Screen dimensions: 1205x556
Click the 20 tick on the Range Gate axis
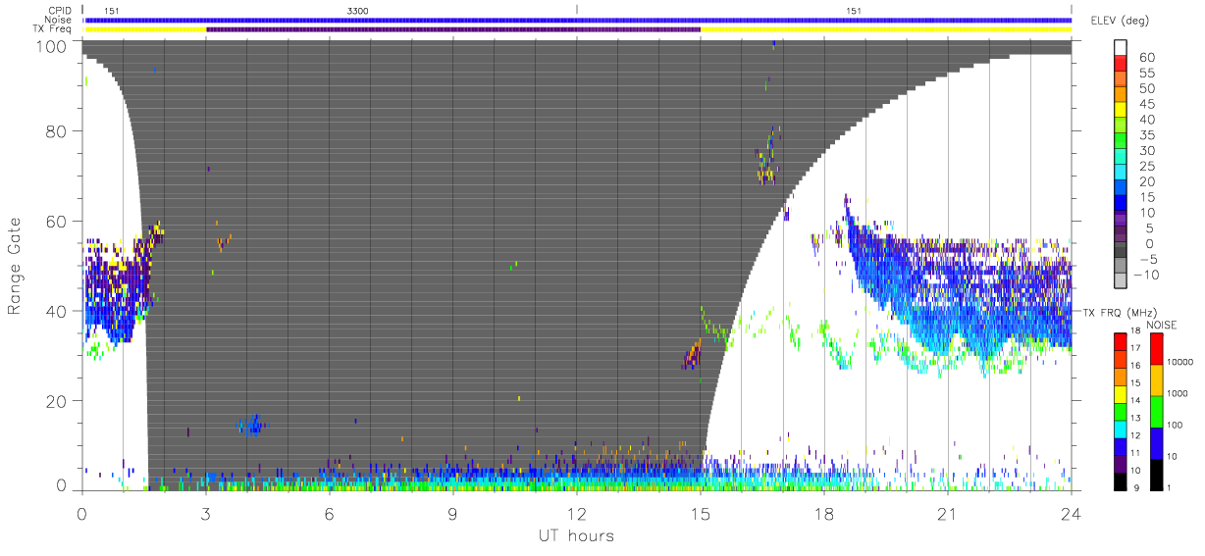click(x=57, y=401)
